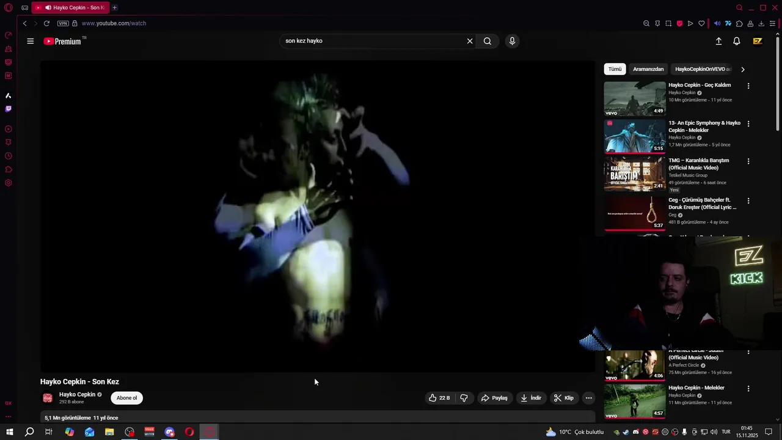The width and height of the screenshot is (782, 440).
Task: Open YouTube notifications bell
Action: coord(737,41)
